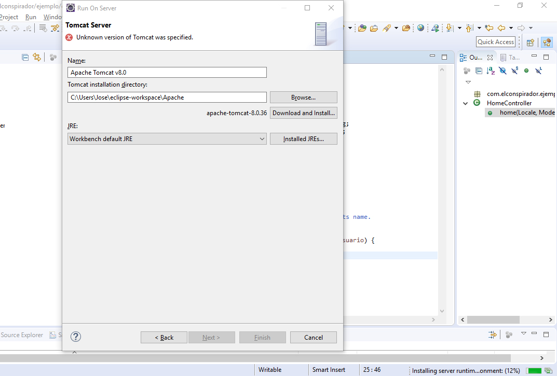Click the 'Smart Insert' status bar entry
This screenshot has height=376, width=557.
[329, 370]
